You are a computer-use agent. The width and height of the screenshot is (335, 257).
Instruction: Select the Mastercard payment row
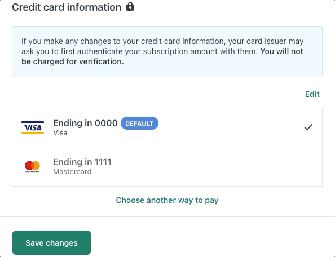click(167, 166)
